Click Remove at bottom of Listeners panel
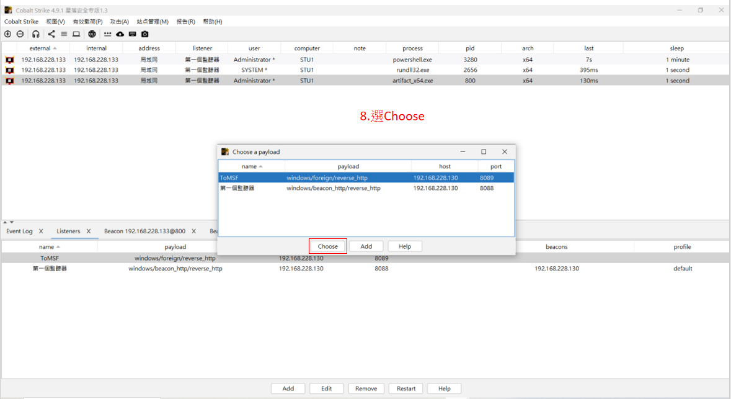 click(x=366, y=388)
